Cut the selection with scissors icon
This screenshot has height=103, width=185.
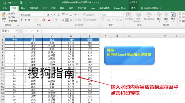point(12,13)
